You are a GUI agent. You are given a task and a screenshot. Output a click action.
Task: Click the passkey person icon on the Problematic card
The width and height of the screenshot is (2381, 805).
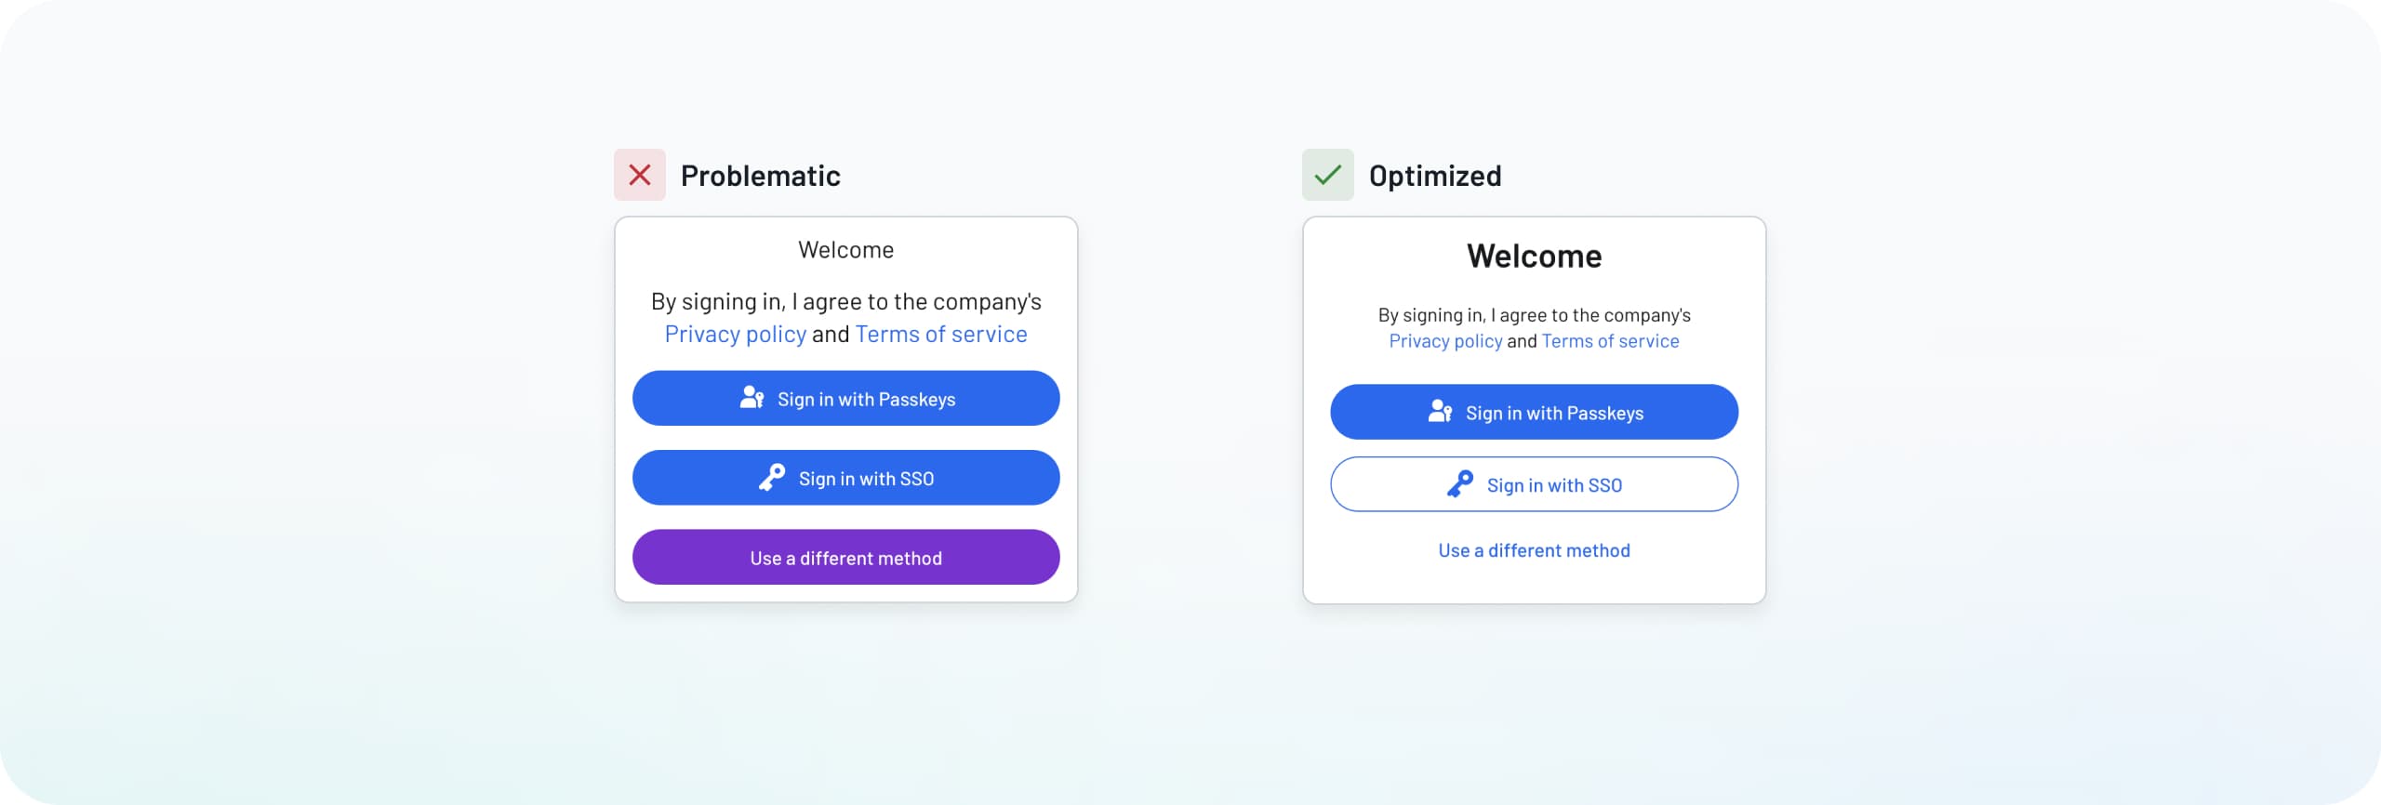750,398
